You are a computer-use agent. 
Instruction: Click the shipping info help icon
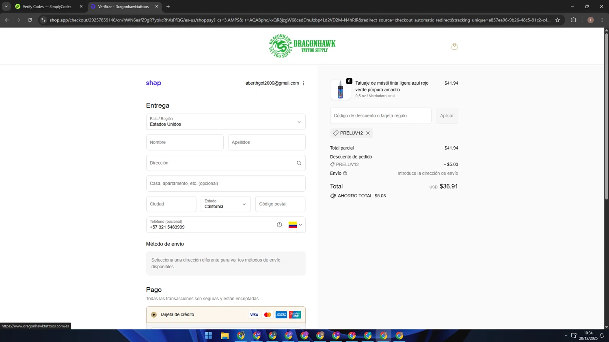pyautogui.click(x=345, y=173)
